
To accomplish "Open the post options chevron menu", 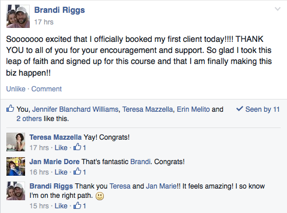I will (278, 9).
